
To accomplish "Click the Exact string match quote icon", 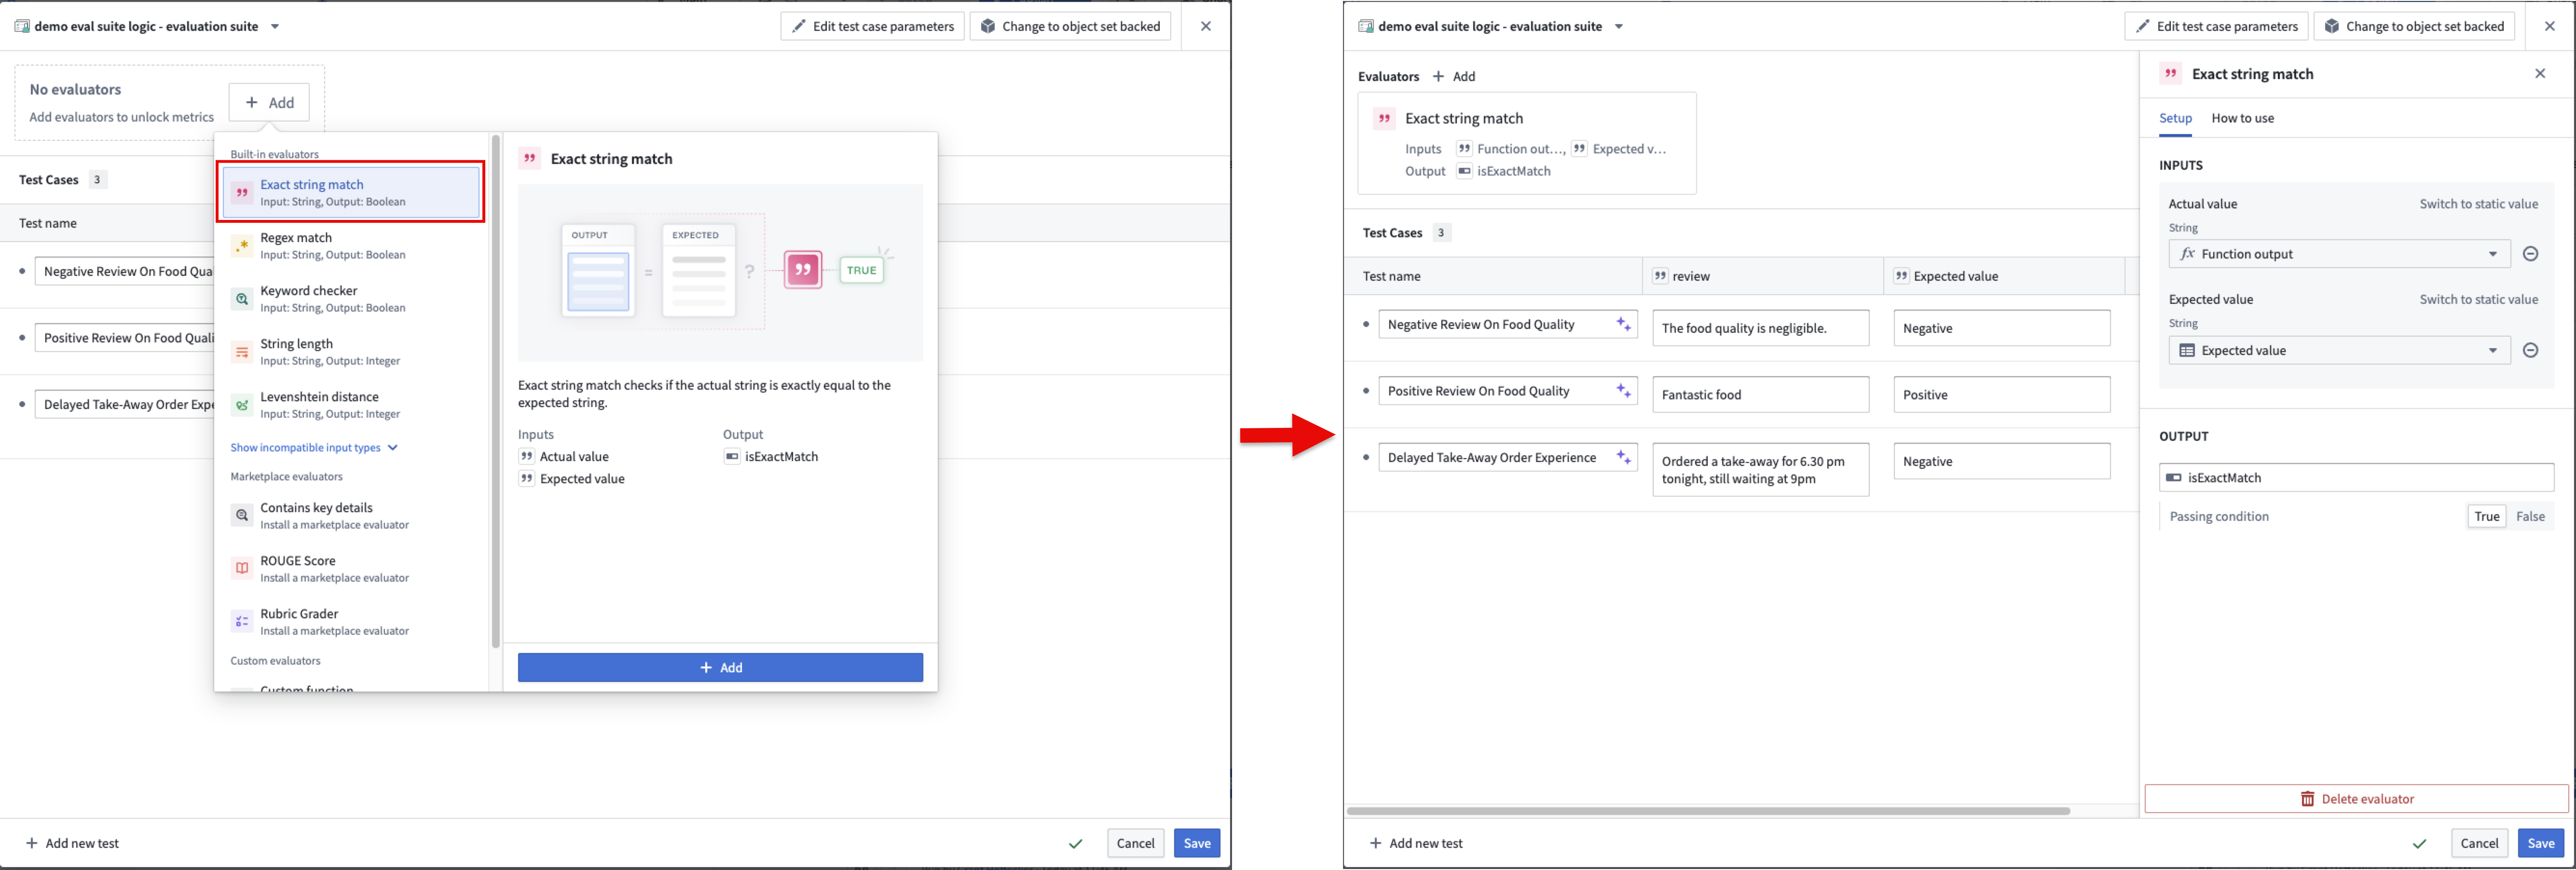I will pos(2170,73).
